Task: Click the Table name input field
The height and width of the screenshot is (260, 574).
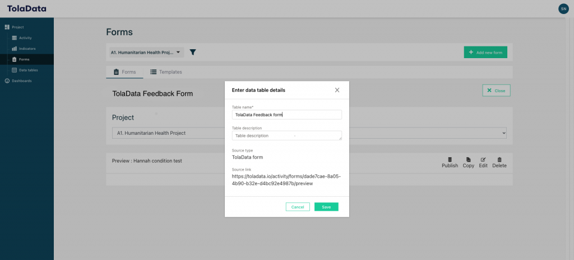Action: 287,115
